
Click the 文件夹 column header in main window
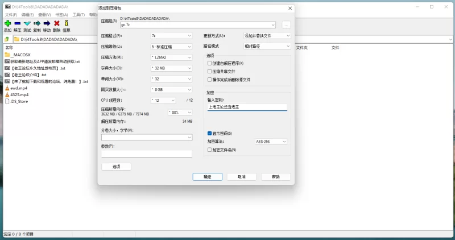tap(302, 48)
